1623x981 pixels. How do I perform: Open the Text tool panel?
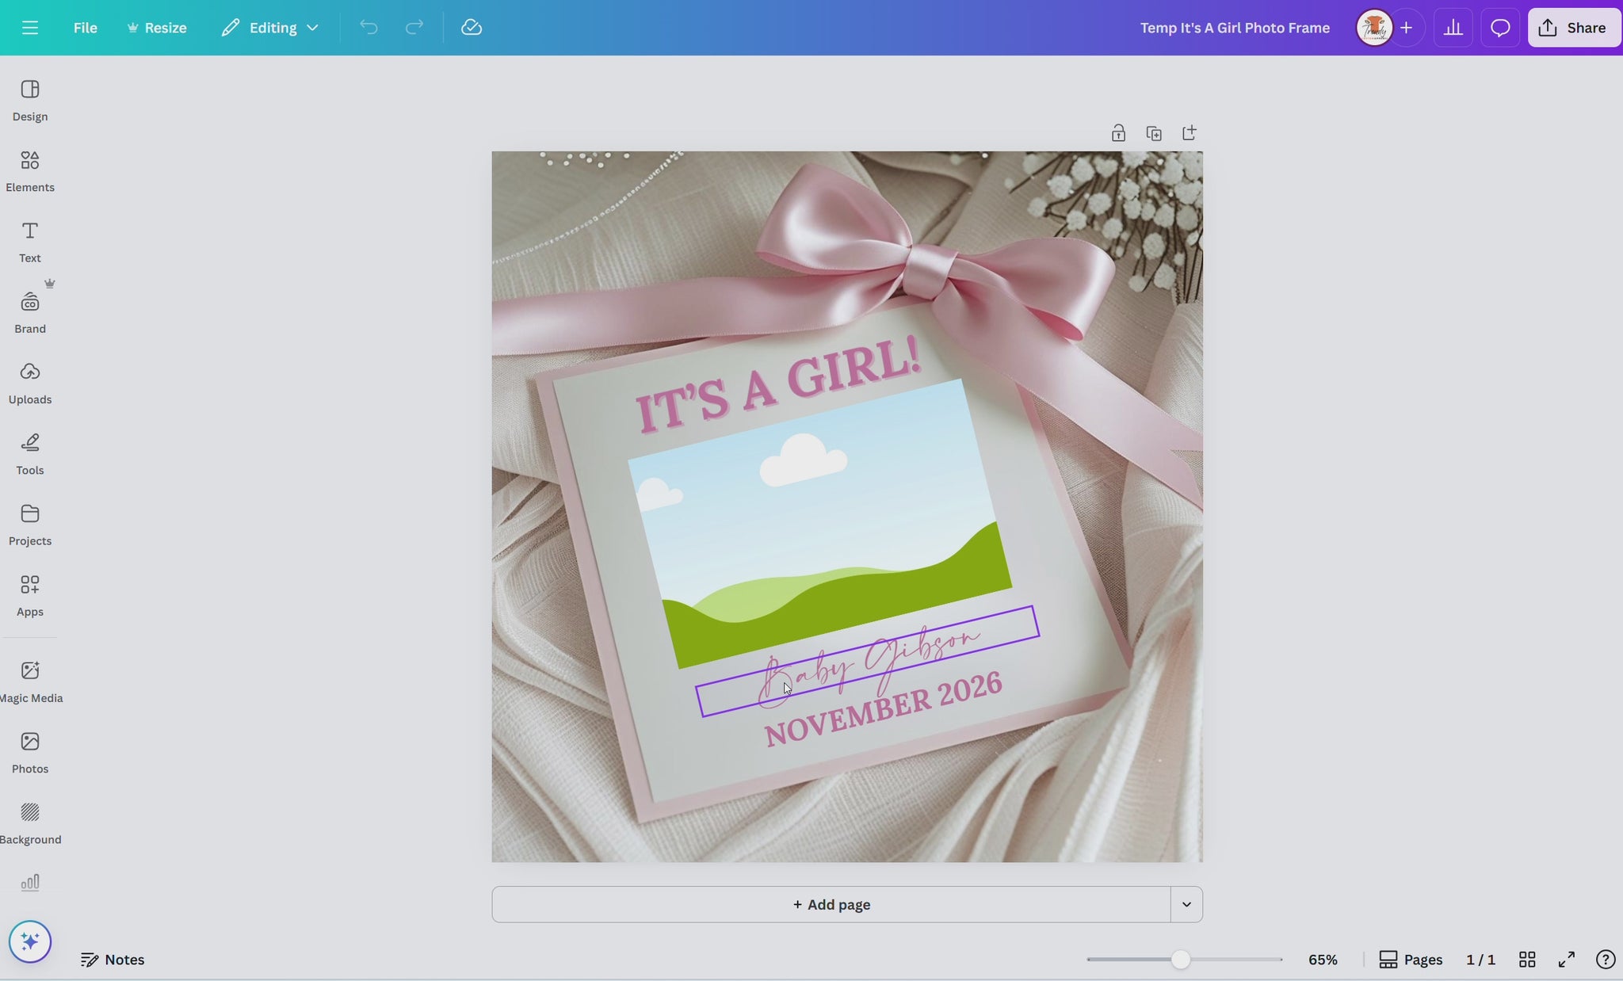click(x=30, y=242)
